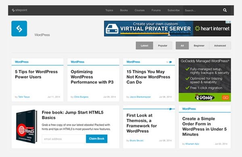
Task: Click WordPress tag on Order Form card
Action: point(189,109)
